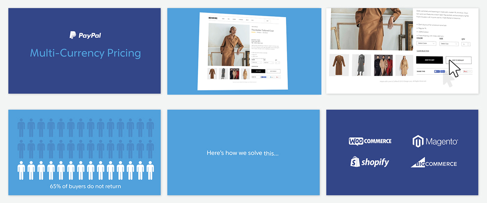Viewport: 487px width, 203px height.
Task: Click the WooCommerce logo
Action: point(370,141)
